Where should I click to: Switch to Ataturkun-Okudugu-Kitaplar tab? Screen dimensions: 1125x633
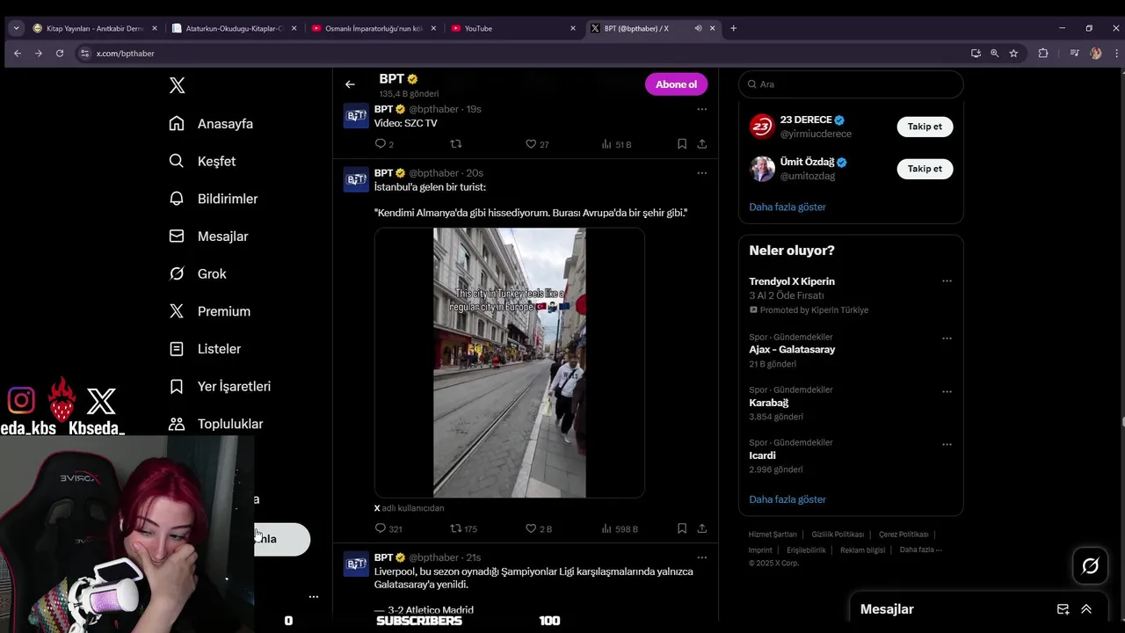236,28
